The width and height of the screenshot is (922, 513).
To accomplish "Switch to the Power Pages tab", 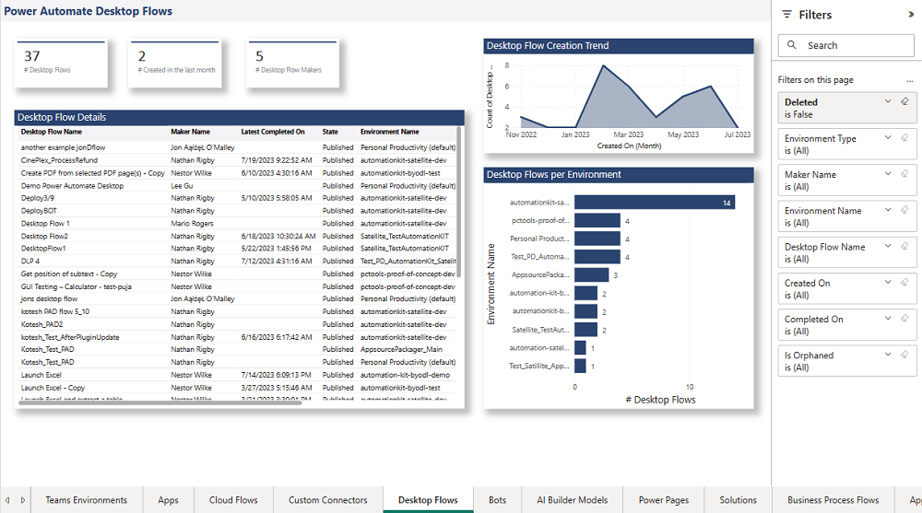I will point(664,500).
